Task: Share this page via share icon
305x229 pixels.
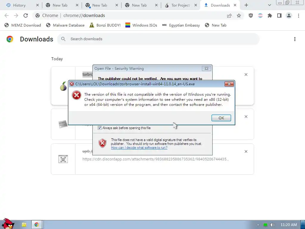Action: (x=230, y=16)
